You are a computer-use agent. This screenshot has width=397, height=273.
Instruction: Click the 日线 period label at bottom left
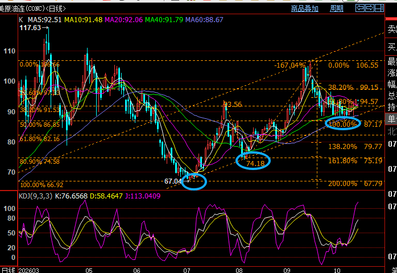point(9,270)
